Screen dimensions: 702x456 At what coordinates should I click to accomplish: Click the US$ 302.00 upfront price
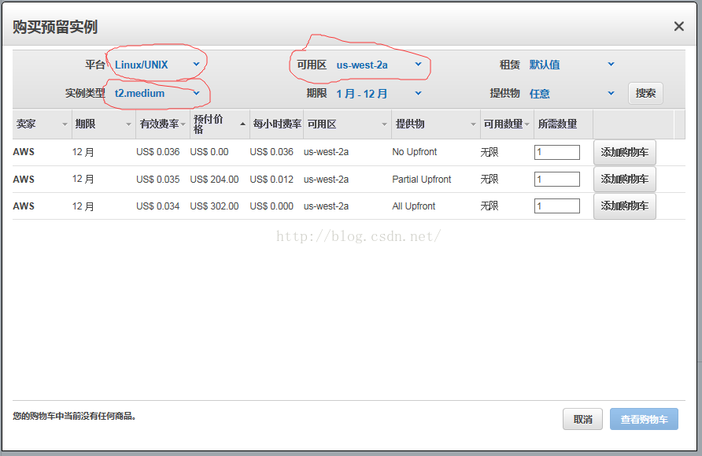[214, 206]
